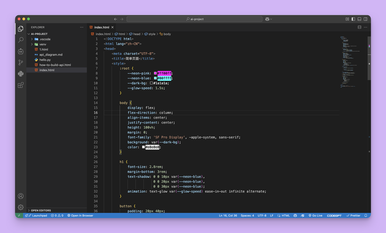Toggle the split editor icon top right
Viewport: 386px width, 233px height.
(x=360, y=27)
